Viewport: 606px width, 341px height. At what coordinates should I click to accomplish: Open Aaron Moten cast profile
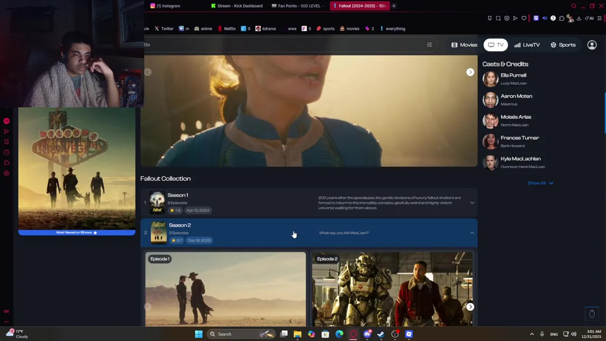(x=508, y=100)
